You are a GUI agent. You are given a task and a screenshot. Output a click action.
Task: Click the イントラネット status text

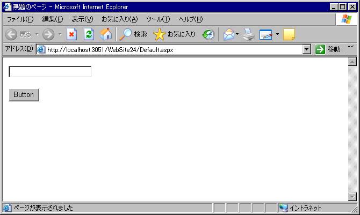[x=305, y=208]
